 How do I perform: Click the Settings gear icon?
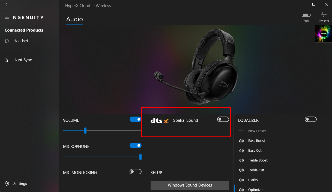pos(7,184)
